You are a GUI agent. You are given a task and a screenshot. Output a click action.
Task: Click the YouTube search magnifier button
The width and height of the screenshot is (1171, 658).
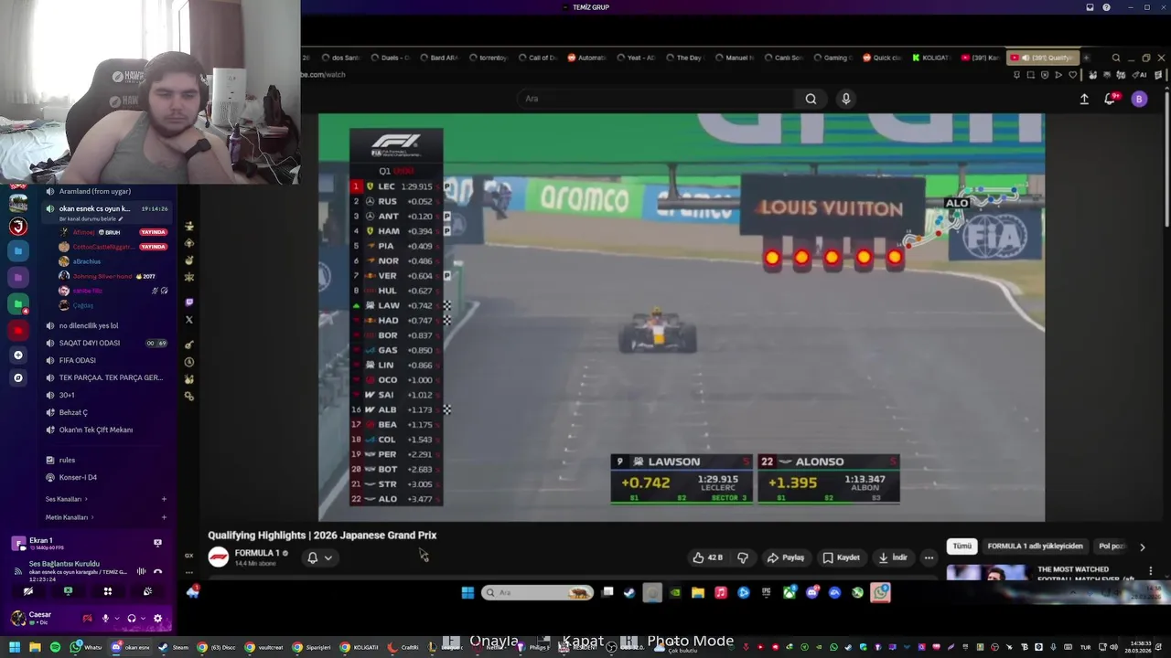[x=811, y=99]
